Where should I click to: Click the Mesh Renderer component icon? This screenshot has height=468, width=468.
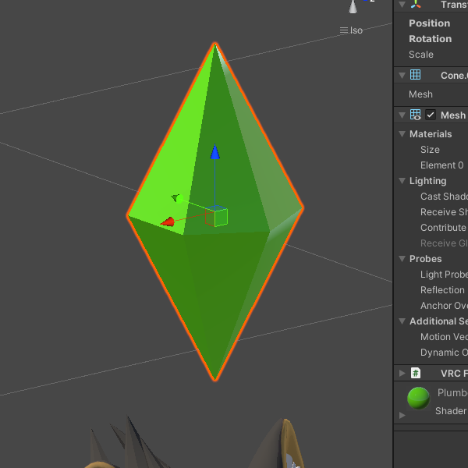(416, 115)
